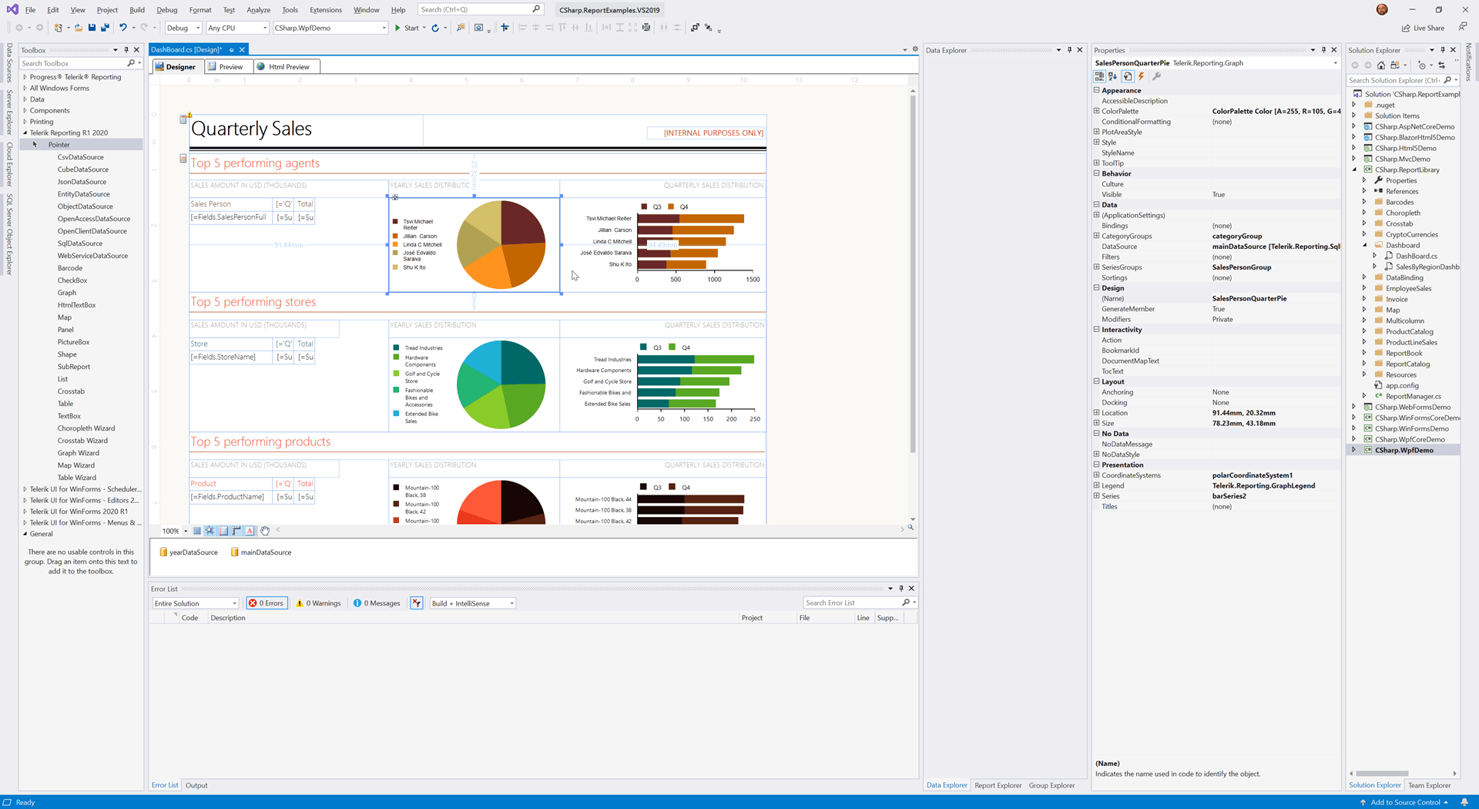The height and width of the screenshot is (809, 1479).
Task: Show Events lightning icon in Properties
Action: 1142,76
